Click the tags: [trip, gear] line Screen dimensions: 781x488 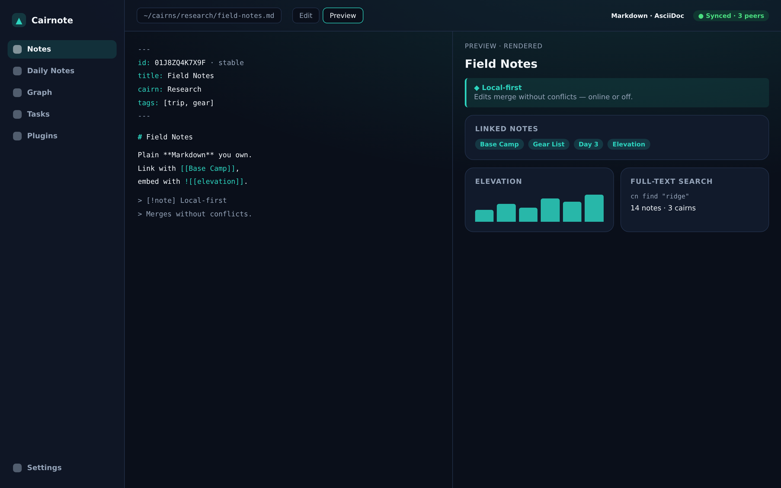tap(176, 103)
